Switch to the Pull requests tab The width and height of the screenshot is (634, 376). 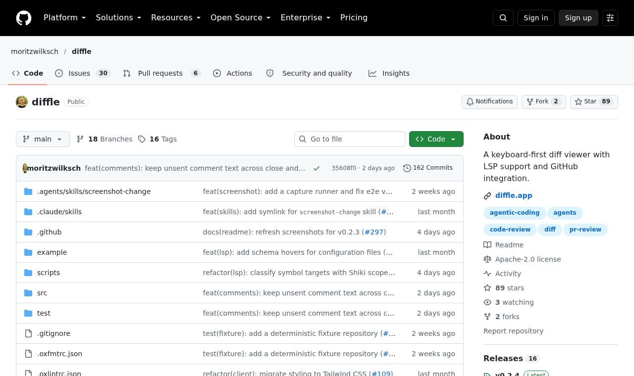point(161,73)
